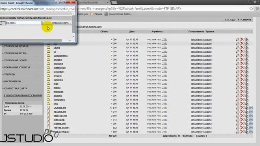The height and width of the screenshot is (146, 260).
Task: Switch to the Download Joomla! browser tab
Action: [93, 3]
